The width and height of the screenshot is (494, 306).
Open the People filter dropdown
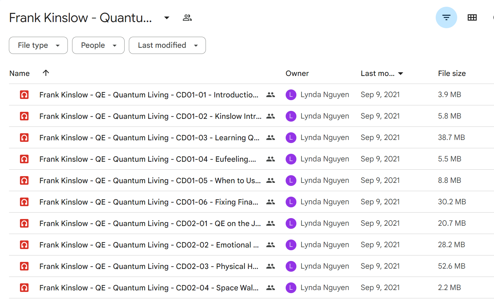pos(98,45)
